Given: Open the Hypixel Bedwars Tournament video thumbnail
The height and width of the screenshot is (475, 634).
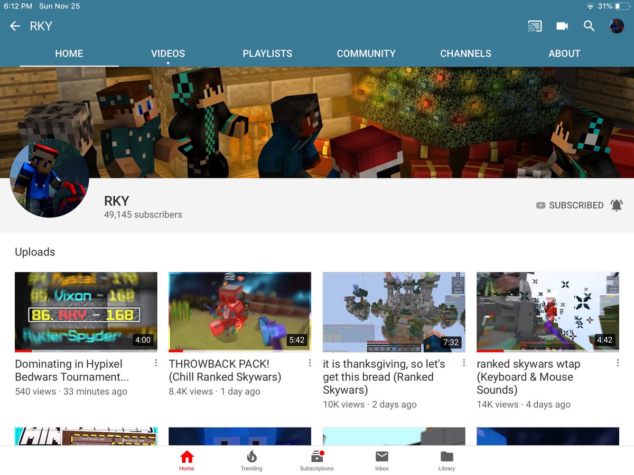Looking at the screenshot, I should [x=86, y=312].
